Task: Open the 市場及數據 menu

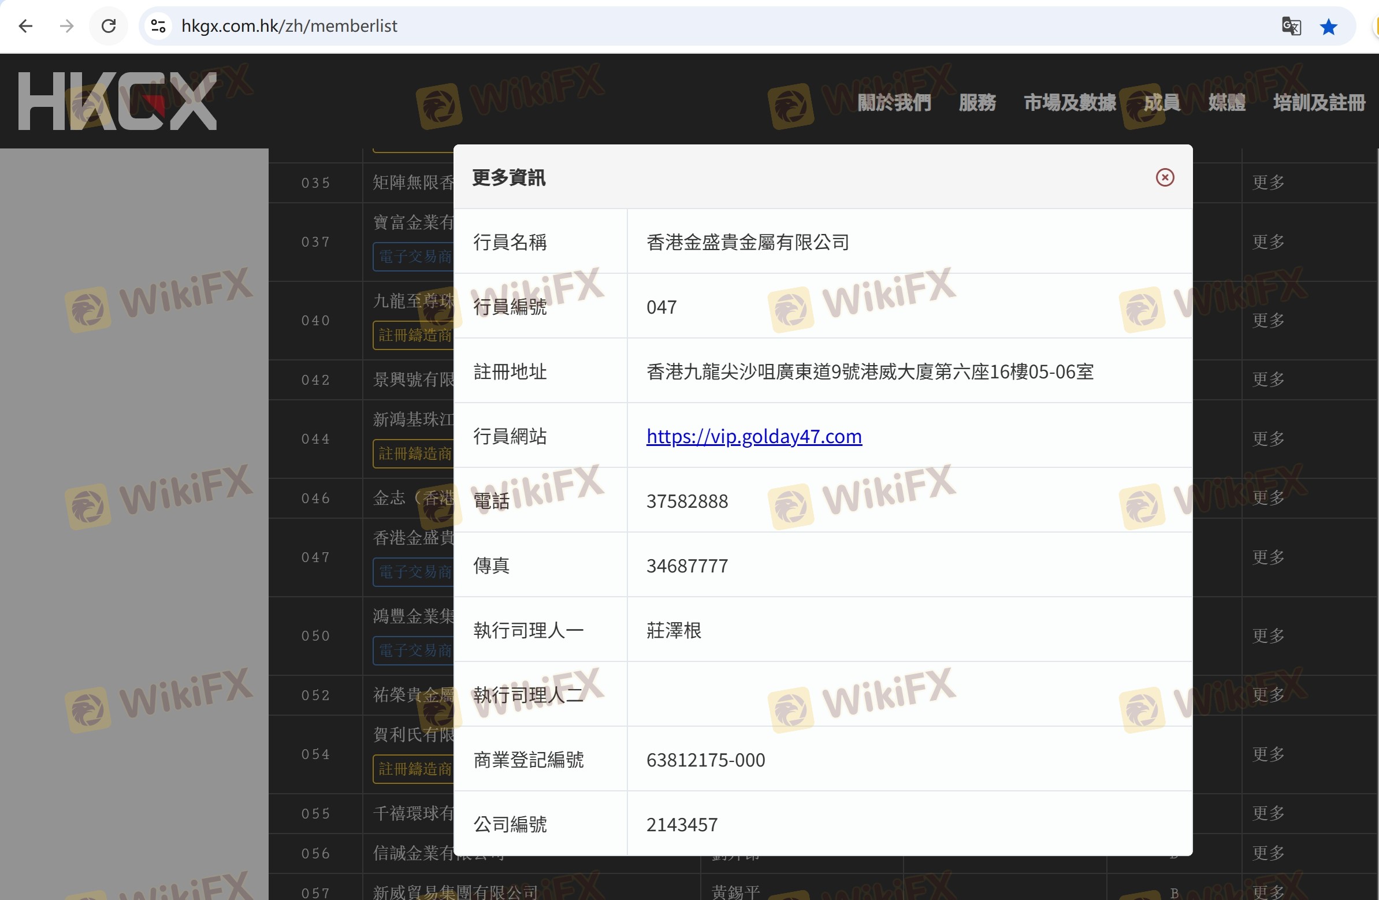Action: tap(1069, 103)
